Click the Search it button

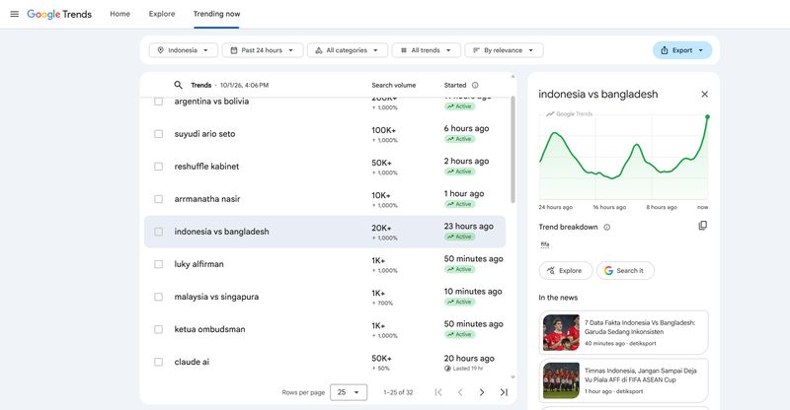[x=625, y=271]
